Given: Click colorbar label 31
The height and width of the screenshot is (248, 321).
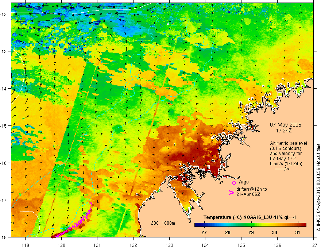Looking at the screenshot, I should pyautogui.click(x=298, y=232).
